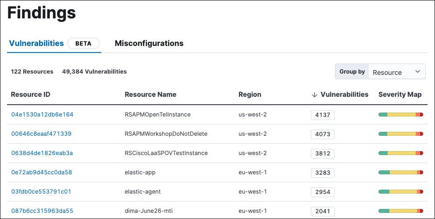This screenshot has height=219, width=435.
Task: Click the elastic-agent name cell
Action: pyautogui.click(x=143, y=191)
